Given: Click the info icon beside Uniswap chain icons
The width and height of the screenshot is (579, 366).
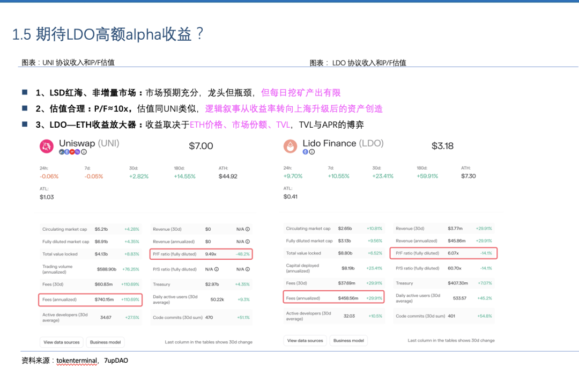Looking at the screenshot, I should [x=84, y=152].
